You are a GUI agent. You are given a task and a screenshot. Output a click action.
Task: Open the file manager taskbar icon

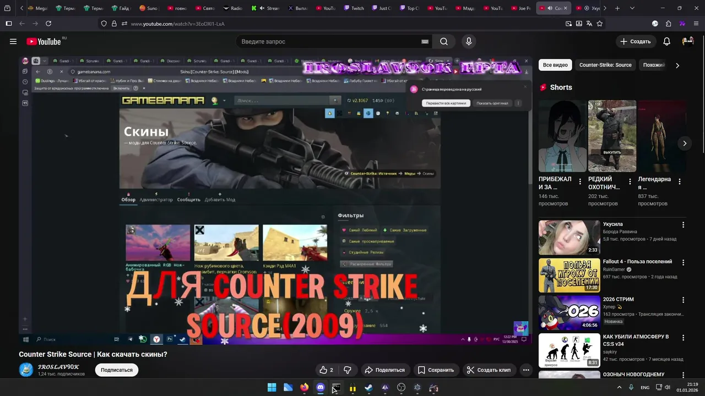[288, 388]
